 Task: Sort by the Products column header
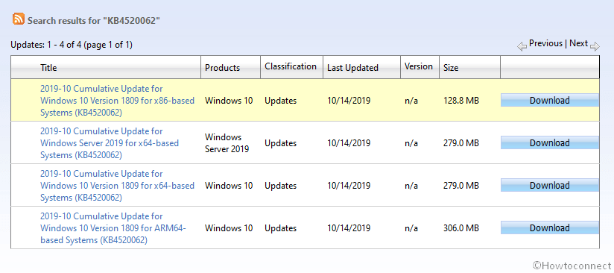pos(222,68)
